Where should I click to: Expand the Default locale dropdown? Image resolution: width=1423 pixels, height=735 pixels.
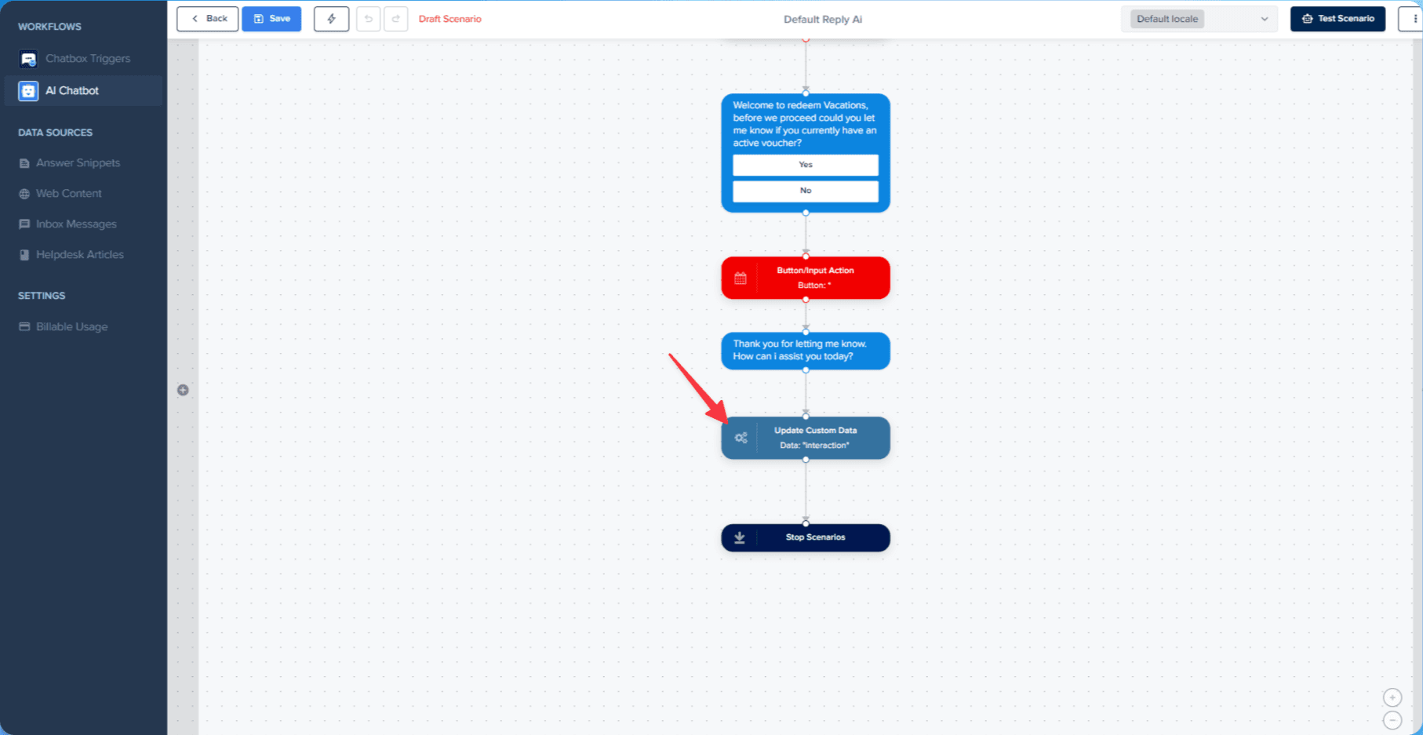(1199, 19)
